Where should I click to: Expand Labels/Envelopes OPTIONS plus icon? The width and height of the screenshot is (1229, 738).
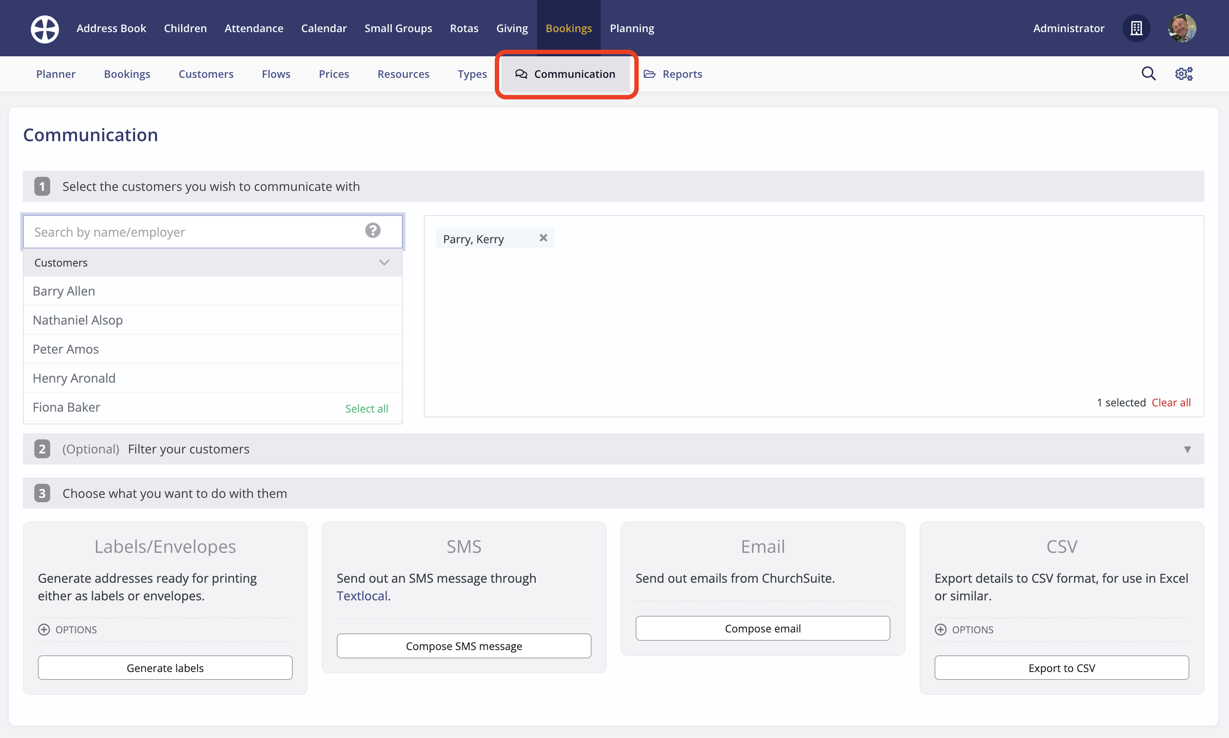tap(44, 630)
